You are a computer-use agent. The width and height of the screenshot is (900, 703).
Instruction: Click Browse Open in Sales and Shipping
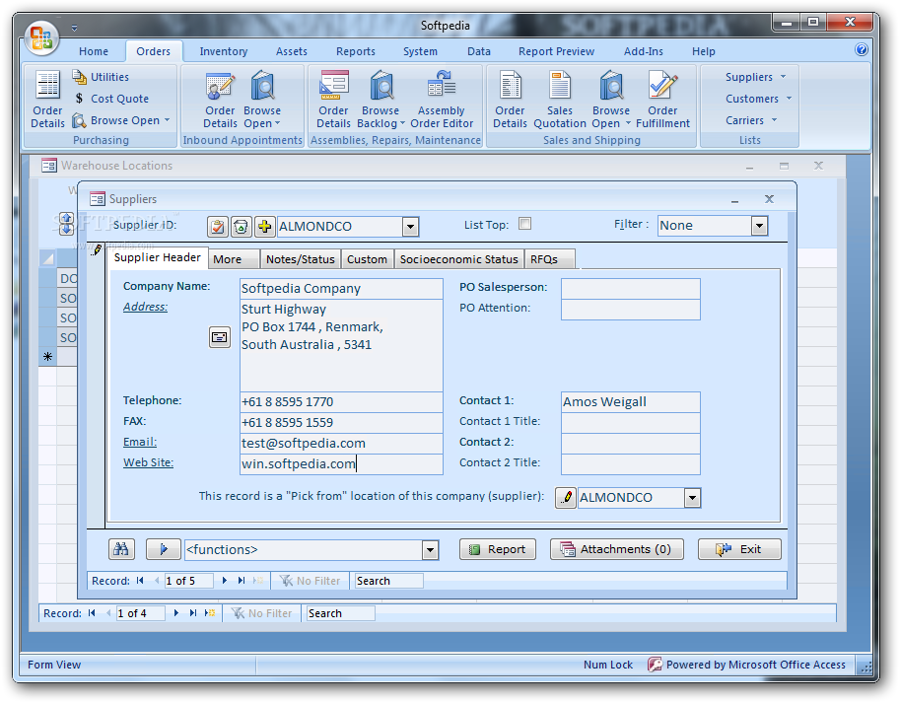(611, 100)
